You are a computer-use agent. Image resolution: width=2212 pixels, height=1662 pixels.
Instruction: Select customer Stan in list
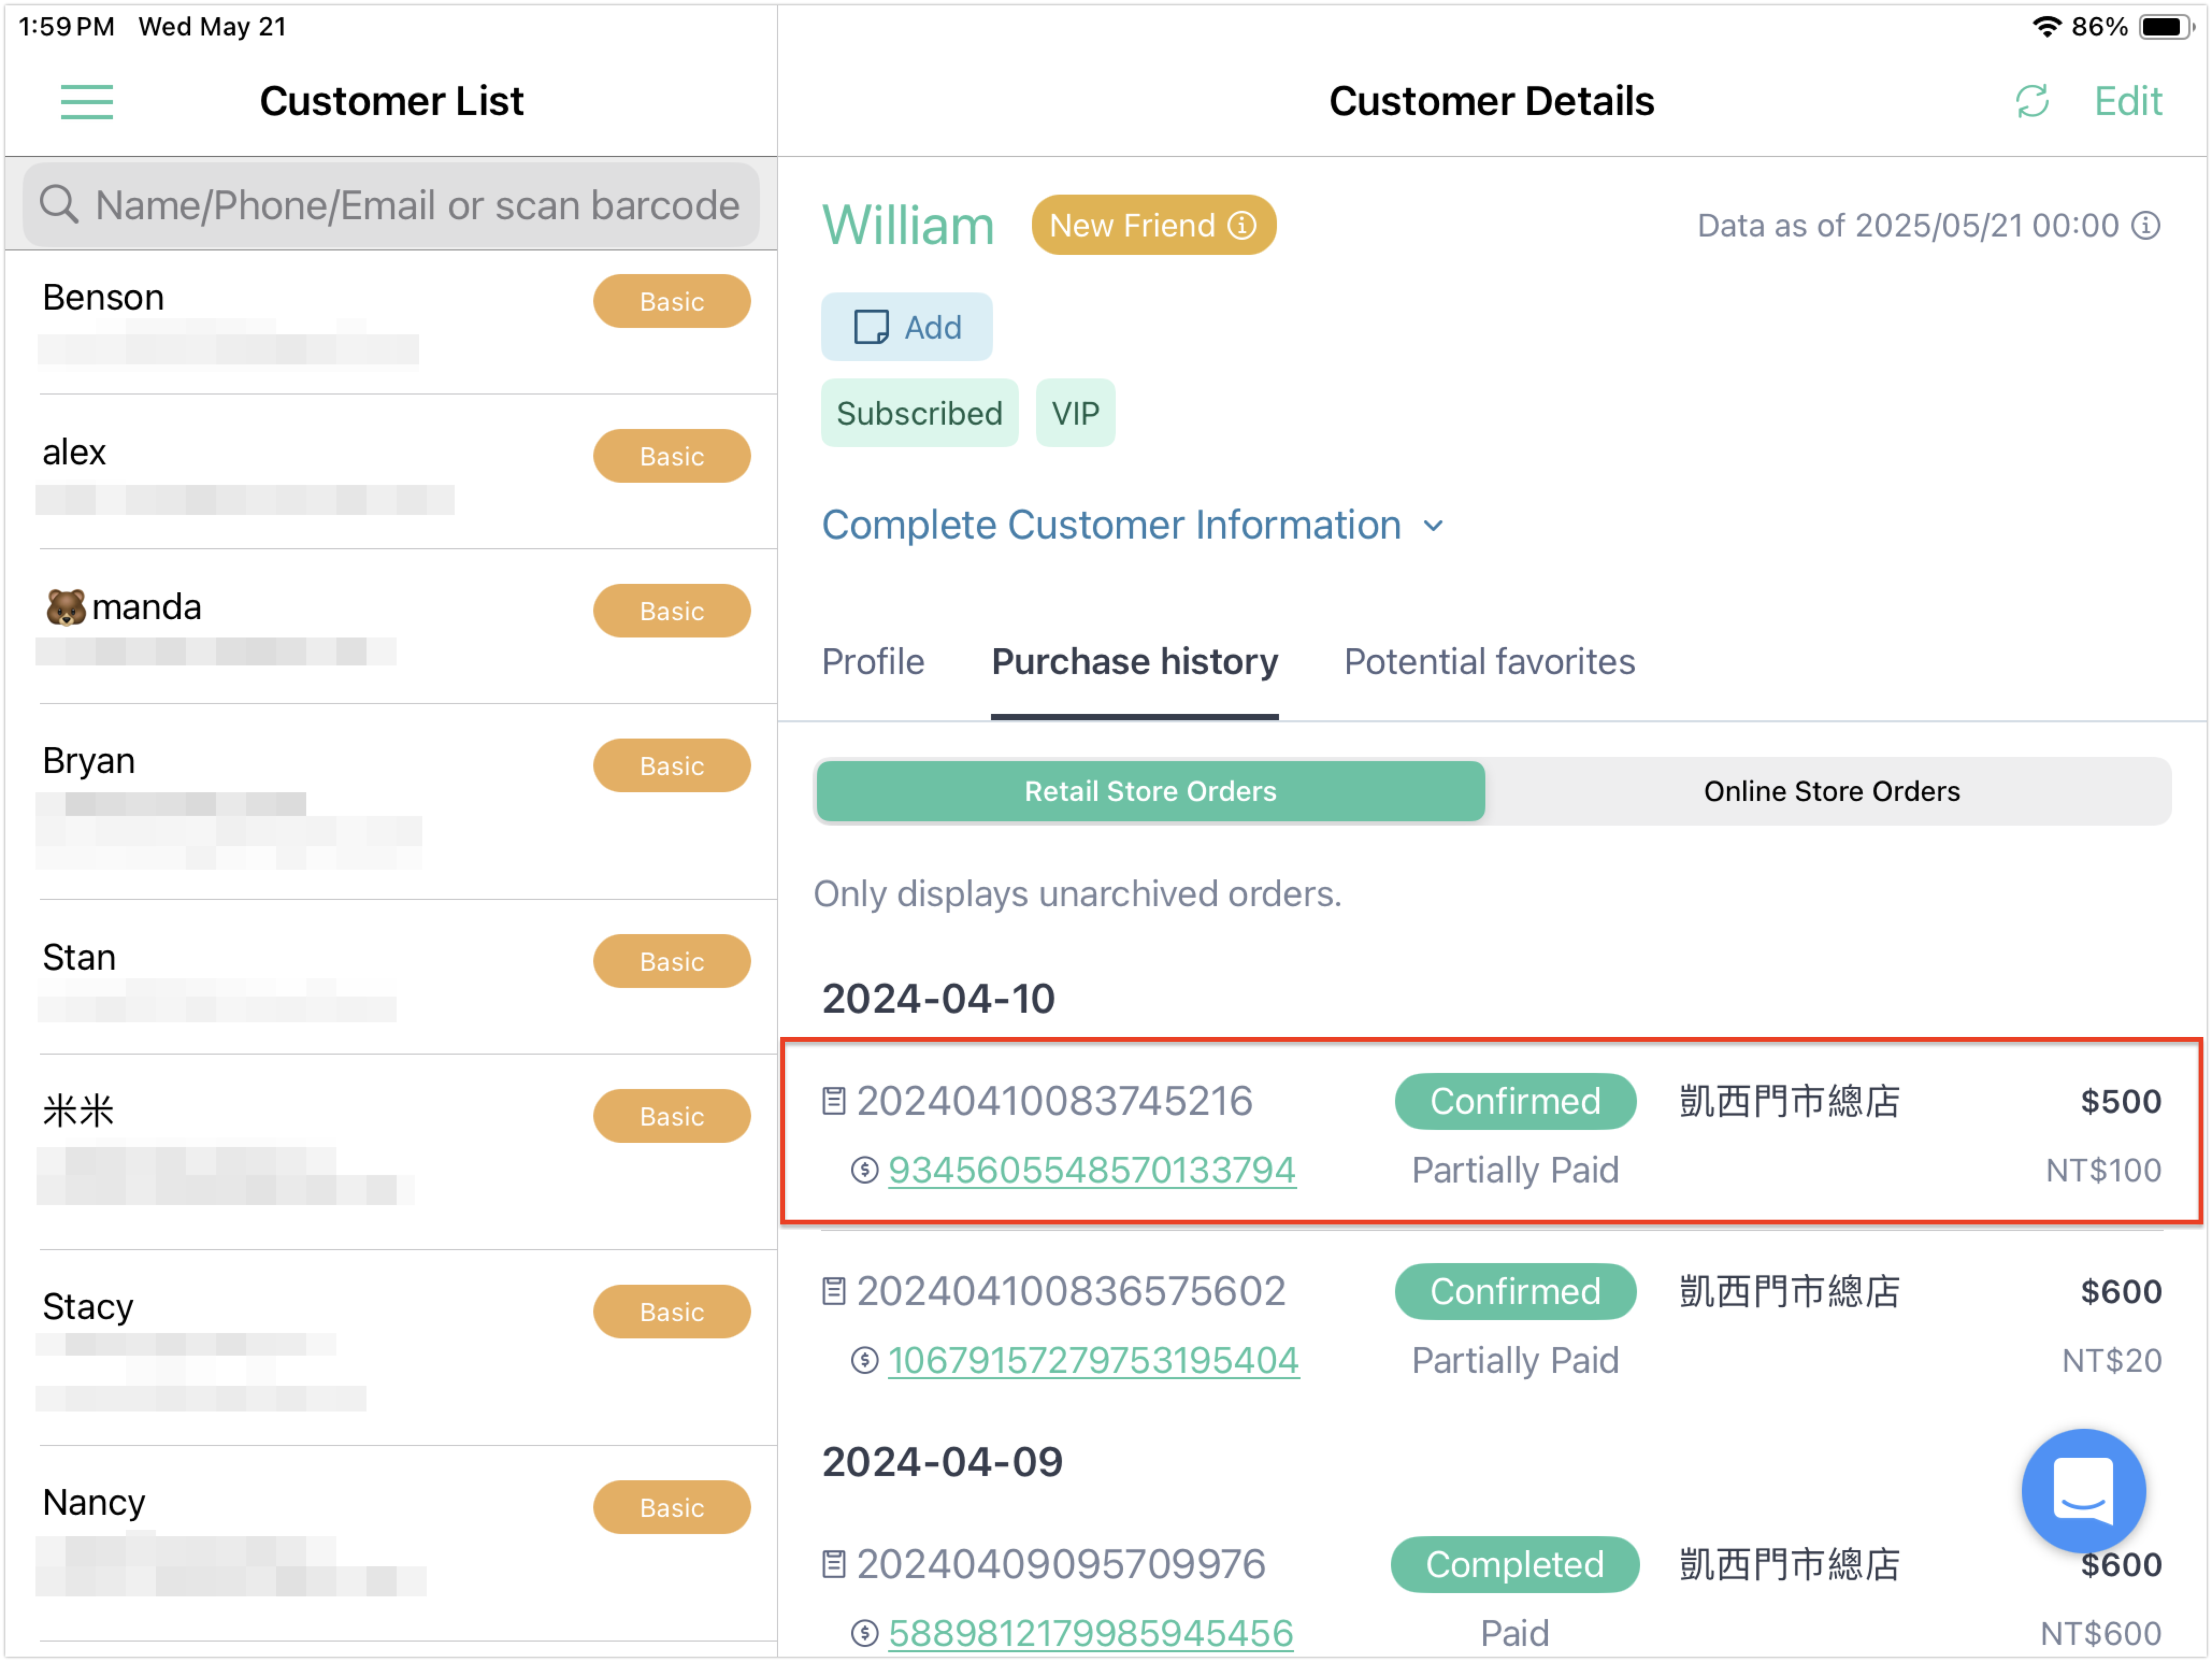(x=391, y=977)
